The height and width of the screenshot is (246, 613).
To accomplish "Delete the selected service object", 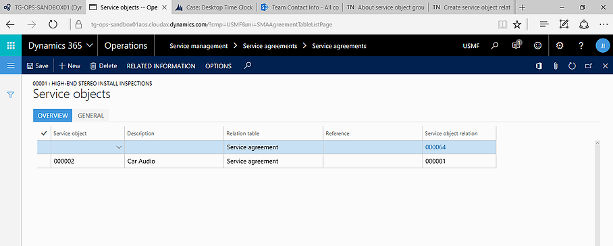I will [x=103, y=66].
